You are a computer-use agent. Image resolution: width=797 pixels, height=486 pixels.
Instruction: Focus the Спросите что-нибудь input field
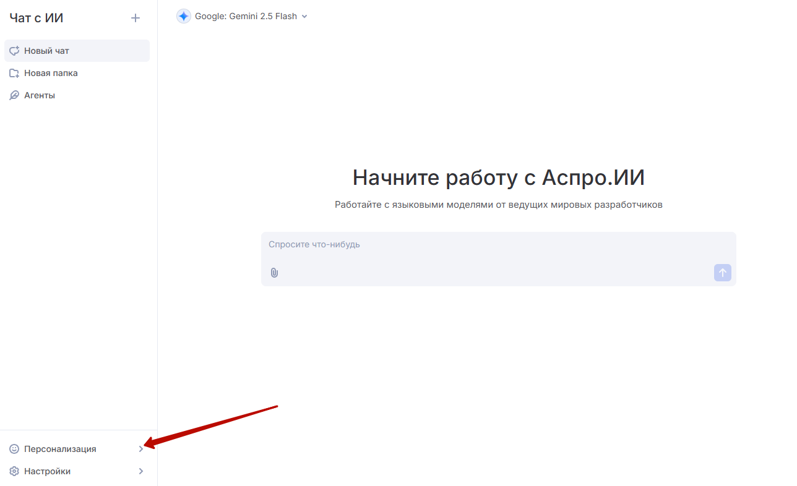(x=498, y=259)
